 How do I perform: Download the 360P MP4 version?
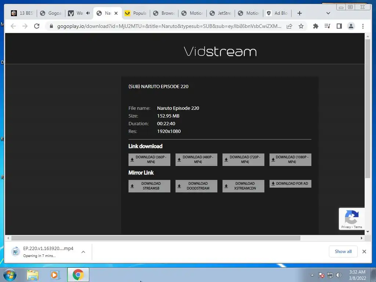[149, 159]
